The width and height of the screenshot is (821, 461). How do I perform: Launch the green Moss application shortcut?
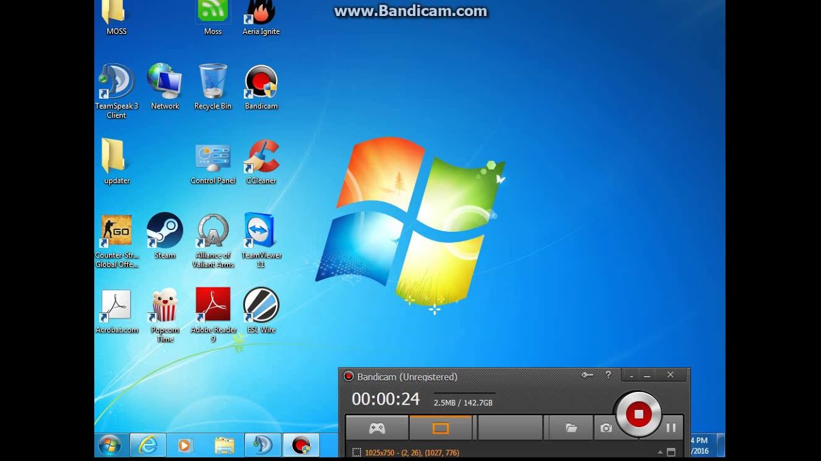(x=213, y=17)
